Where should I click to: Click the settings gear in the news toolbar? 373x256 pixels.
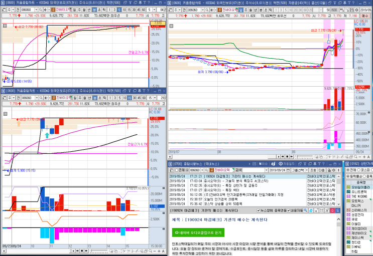(x=334, y=170)
